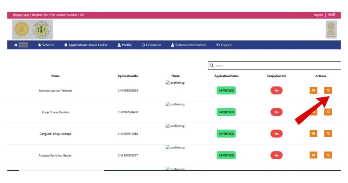Select name Yashoda Laxman Yetewad
The height and width of the screenshot is (183, 348).
[55, 90]
